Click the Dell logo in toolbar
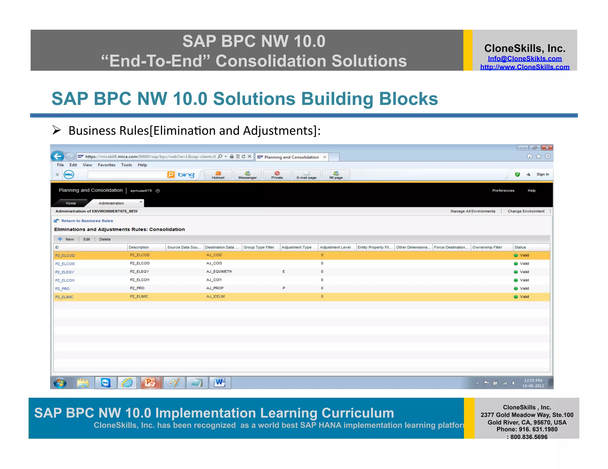 click(69, 175)
